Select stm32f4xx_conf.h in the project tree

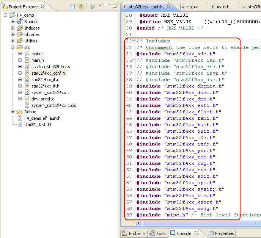pos(48,73)
